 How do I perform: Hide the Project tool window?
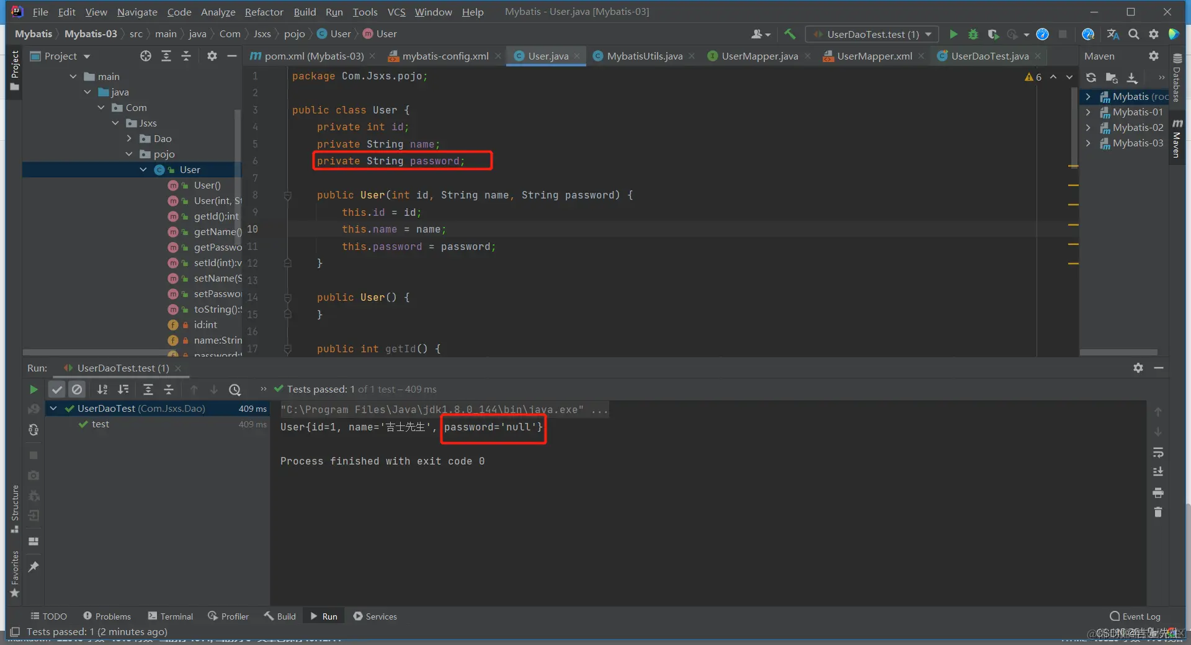(x=232, y=56)
